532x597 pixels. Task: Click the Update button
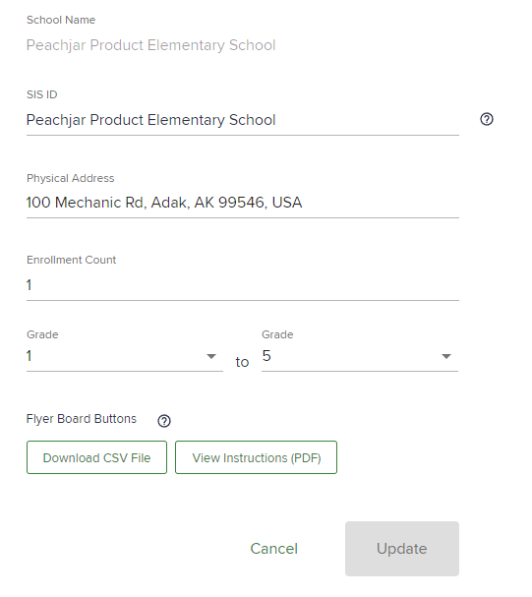(x=402, y=549)
